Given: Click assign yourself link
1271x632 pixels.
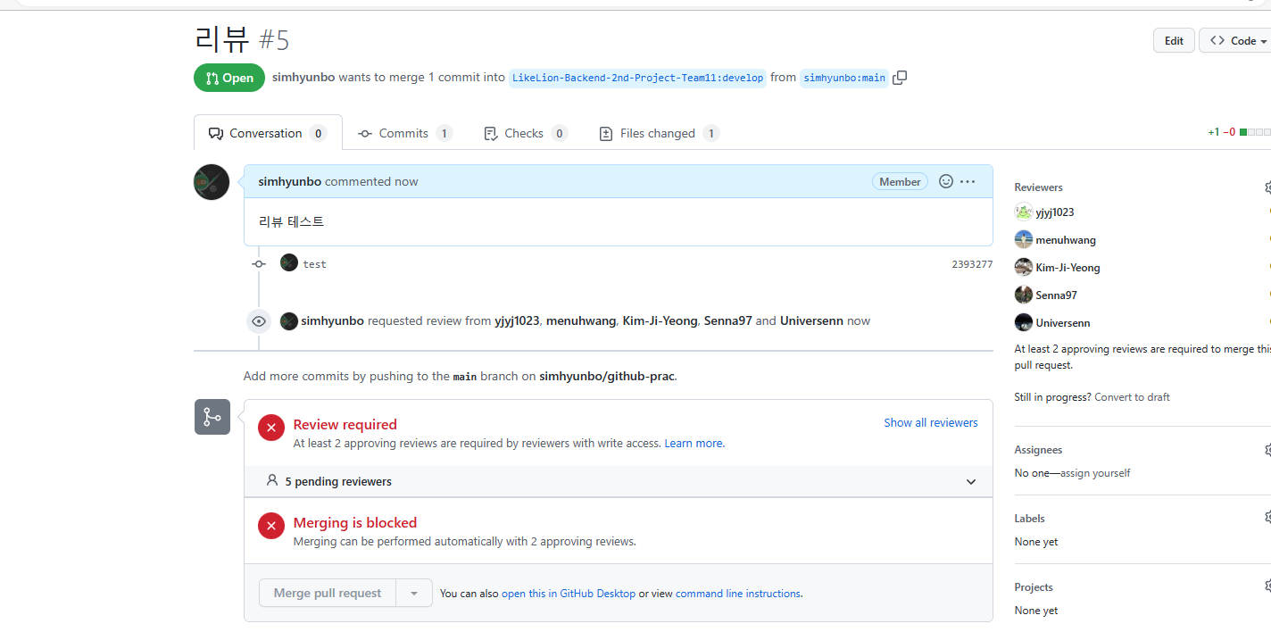Looking at the screenshot, I should click(x=1095, y=473).
